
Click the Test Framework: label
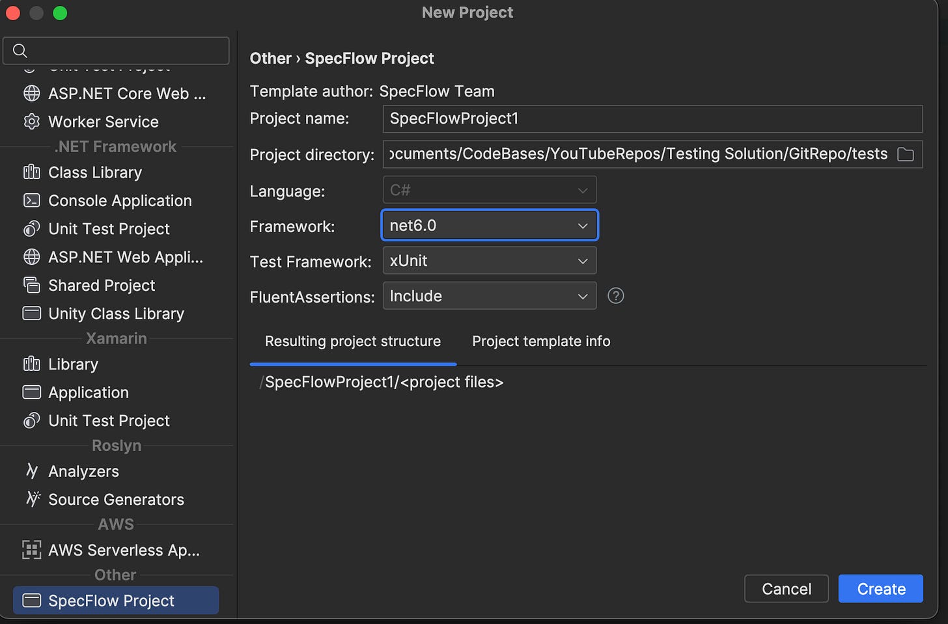(x=311, y=262)
